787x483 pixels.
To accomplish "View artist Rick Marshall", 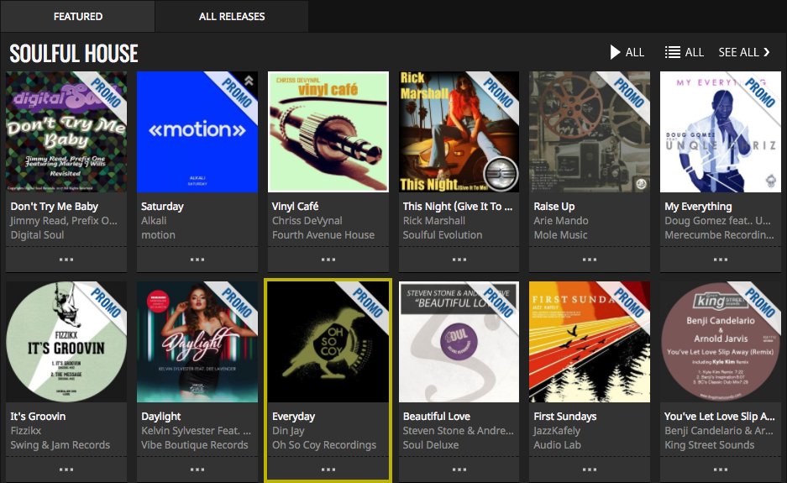I will 433,220.
